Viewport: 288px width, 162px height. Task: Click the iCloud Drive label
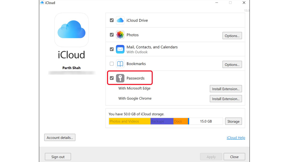coord(137,21)
